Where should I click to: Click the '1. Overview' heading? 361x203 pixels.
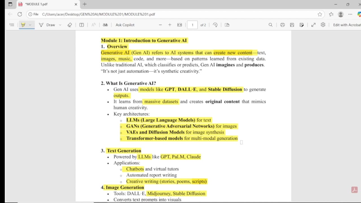click(114, 47)
